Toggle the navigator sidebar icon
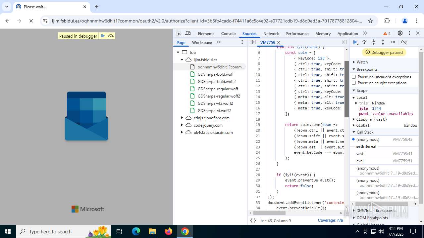This screenshot has width=424, height=238. [253, 42]
